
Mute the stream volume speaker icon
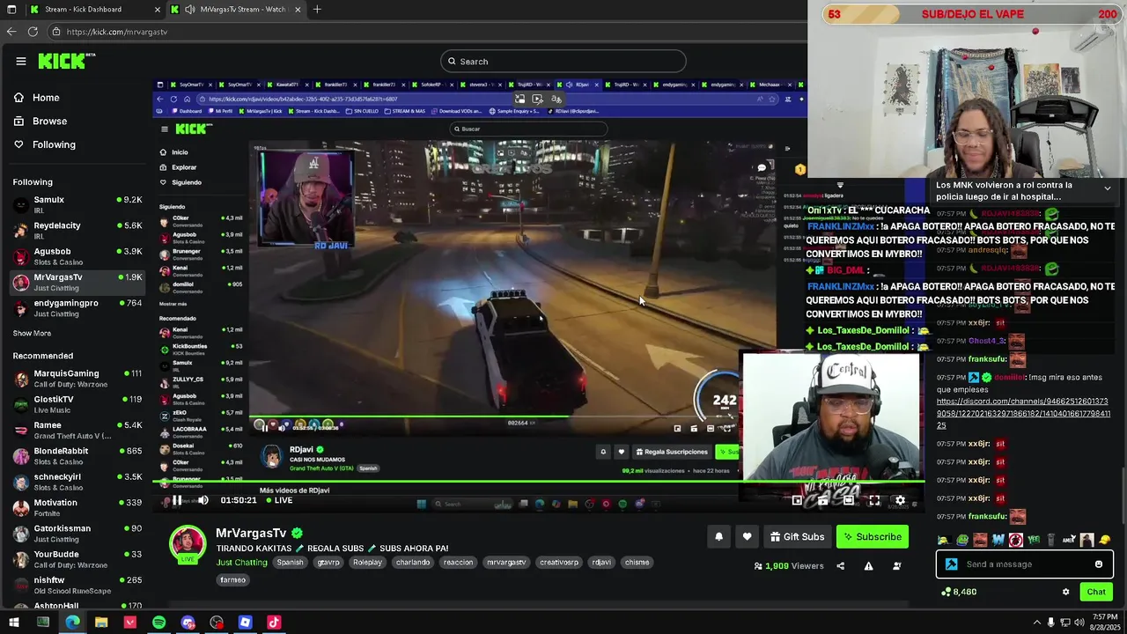coord(203,500)
